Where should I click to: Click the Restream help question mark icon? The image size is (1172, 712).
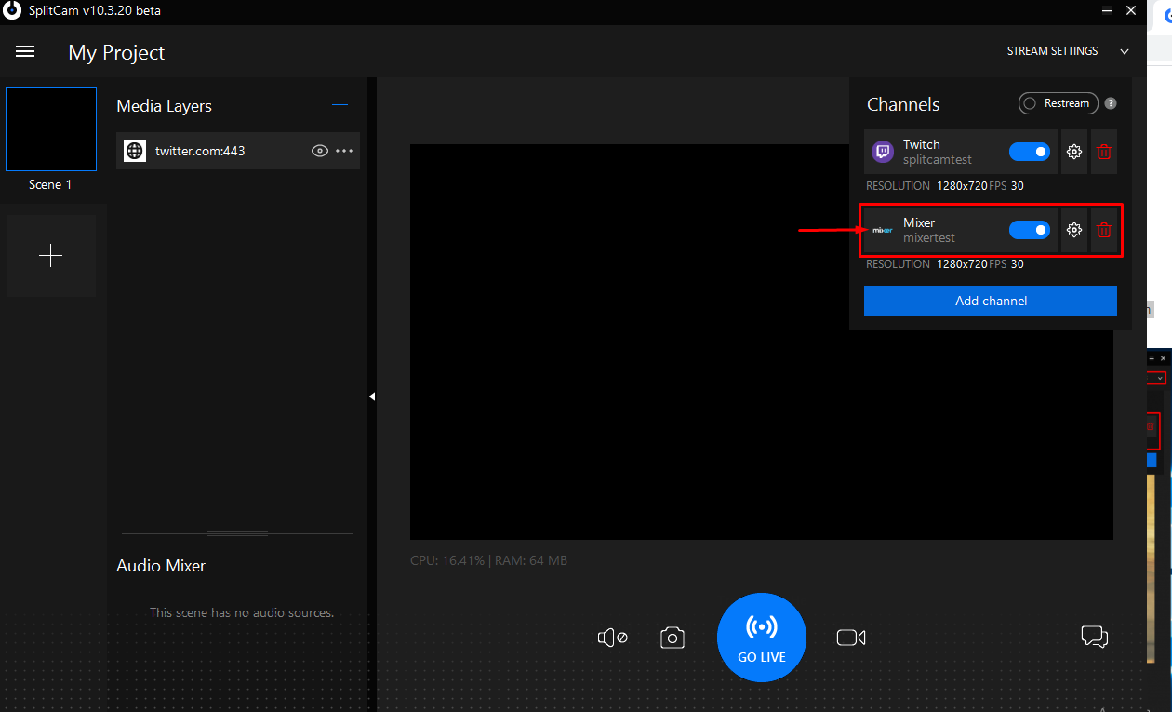click(x=1110, y=103)
